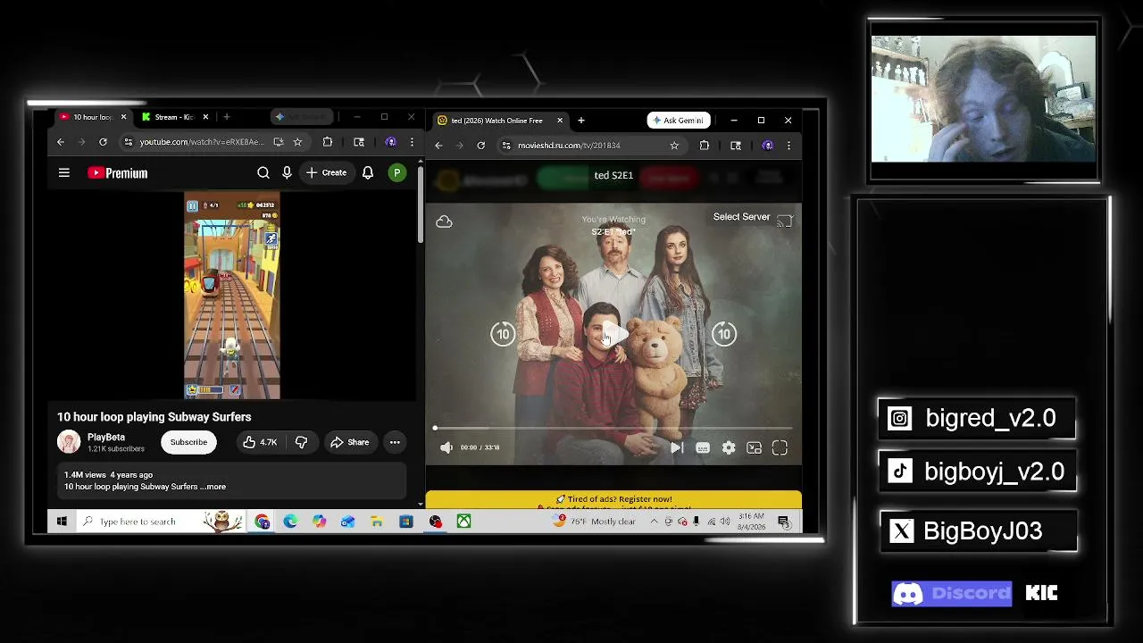Click the YouTube address bar URL
This screenshot has width=1143, height=643.
202,142
